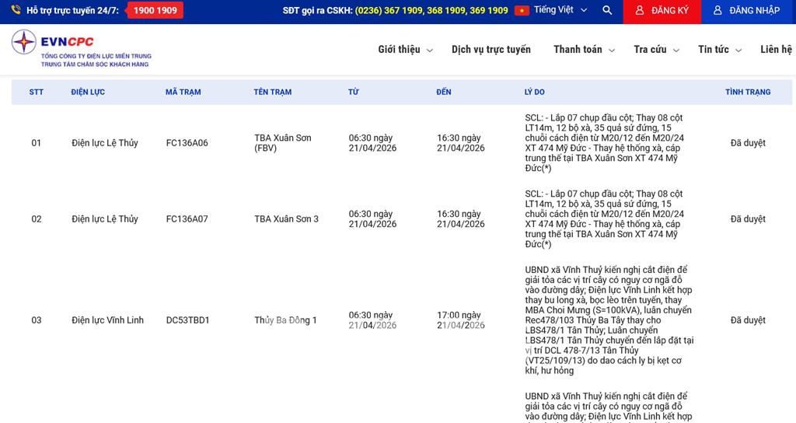Image resolution: width=796 pixels, height=423 pixels.
Task: Open the Liên hệ menu
Action: pyautogui.click(x=776, y=50)
